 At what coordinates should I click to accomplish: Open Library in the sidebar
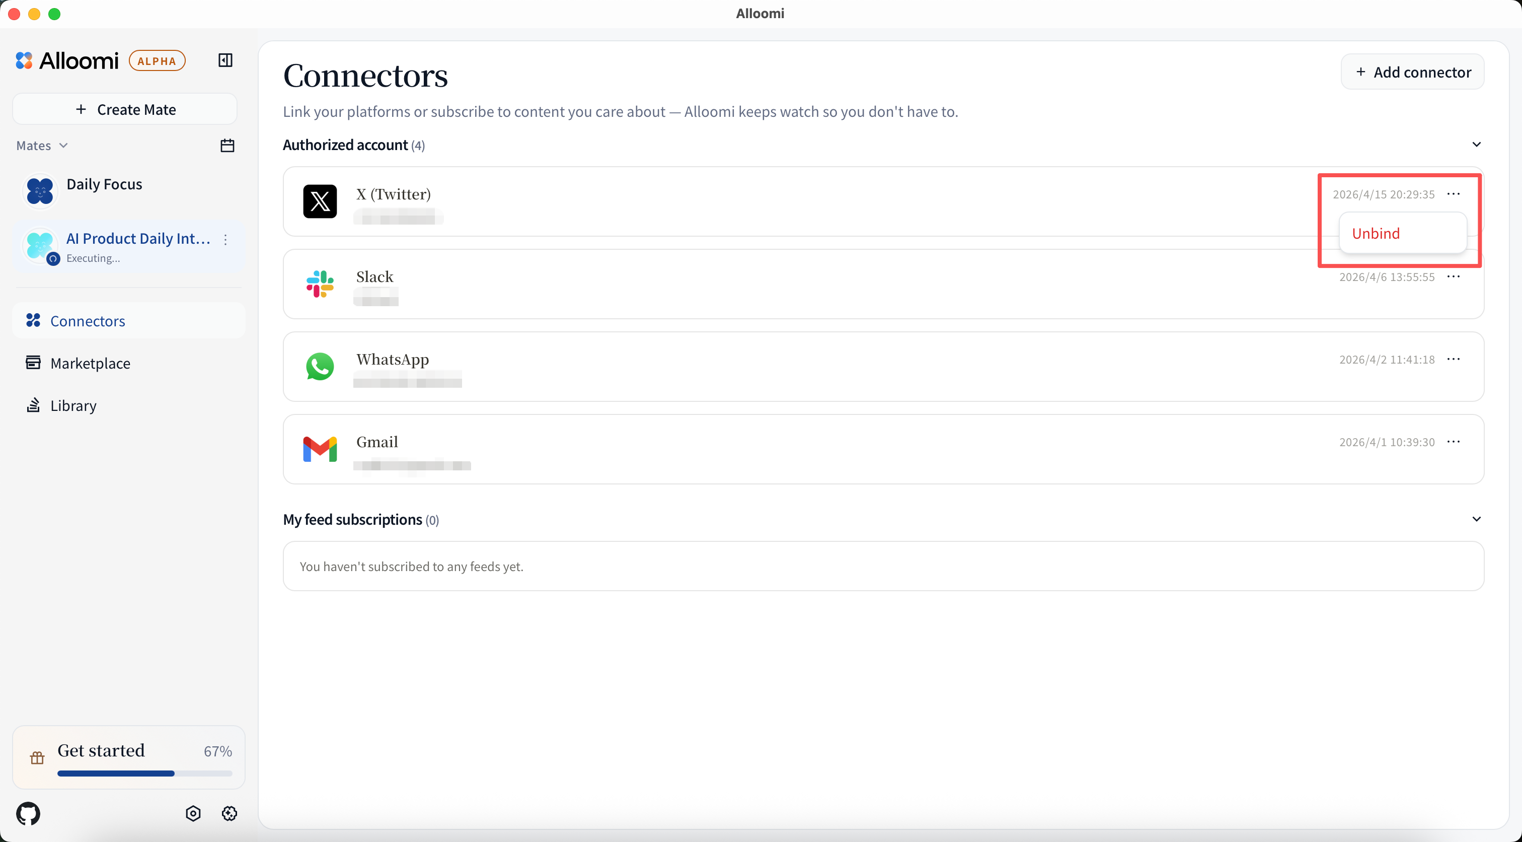[x=73, y=405]
